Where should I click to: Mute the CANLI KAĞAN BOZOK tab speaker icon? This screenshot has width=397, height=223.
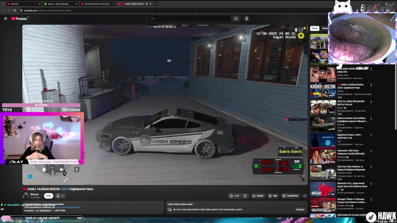coord(147,4)
